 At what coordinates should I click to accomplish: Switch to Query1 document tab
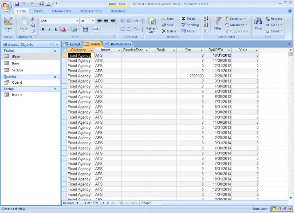point(72,44)
